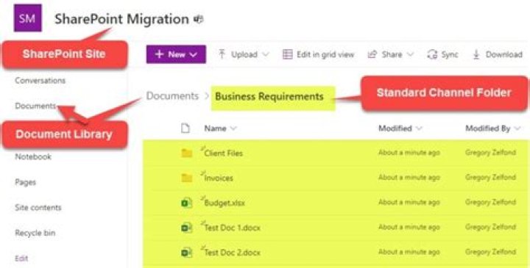Click Modified time for Budget.xlsx row
Image resolution: width=530 pixels, height=268 pixels.
click(409, 202)
